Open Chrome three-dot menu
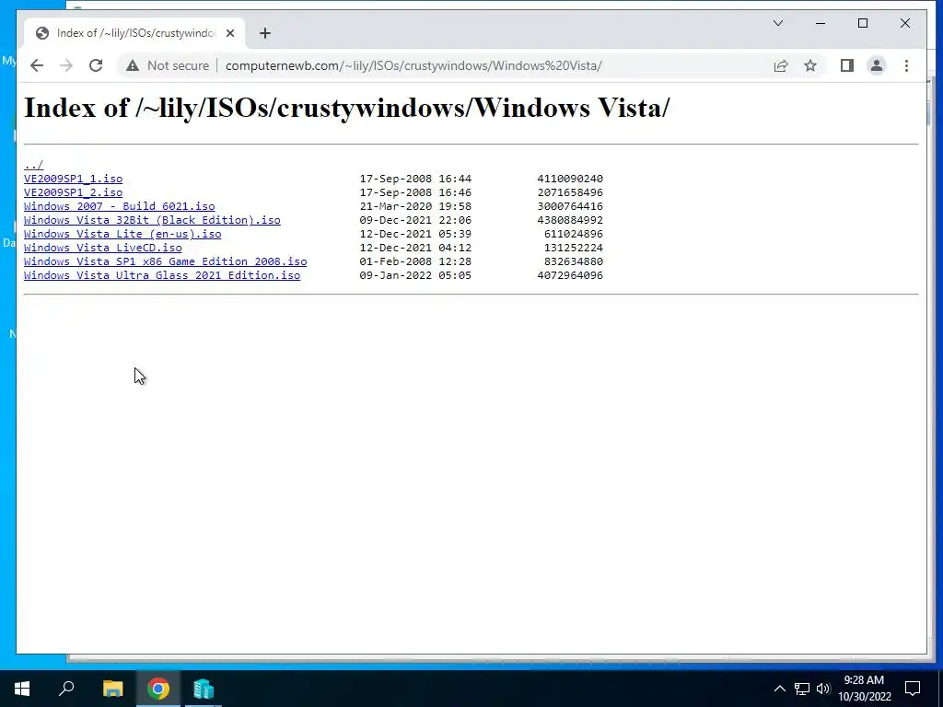 point(906,65)
